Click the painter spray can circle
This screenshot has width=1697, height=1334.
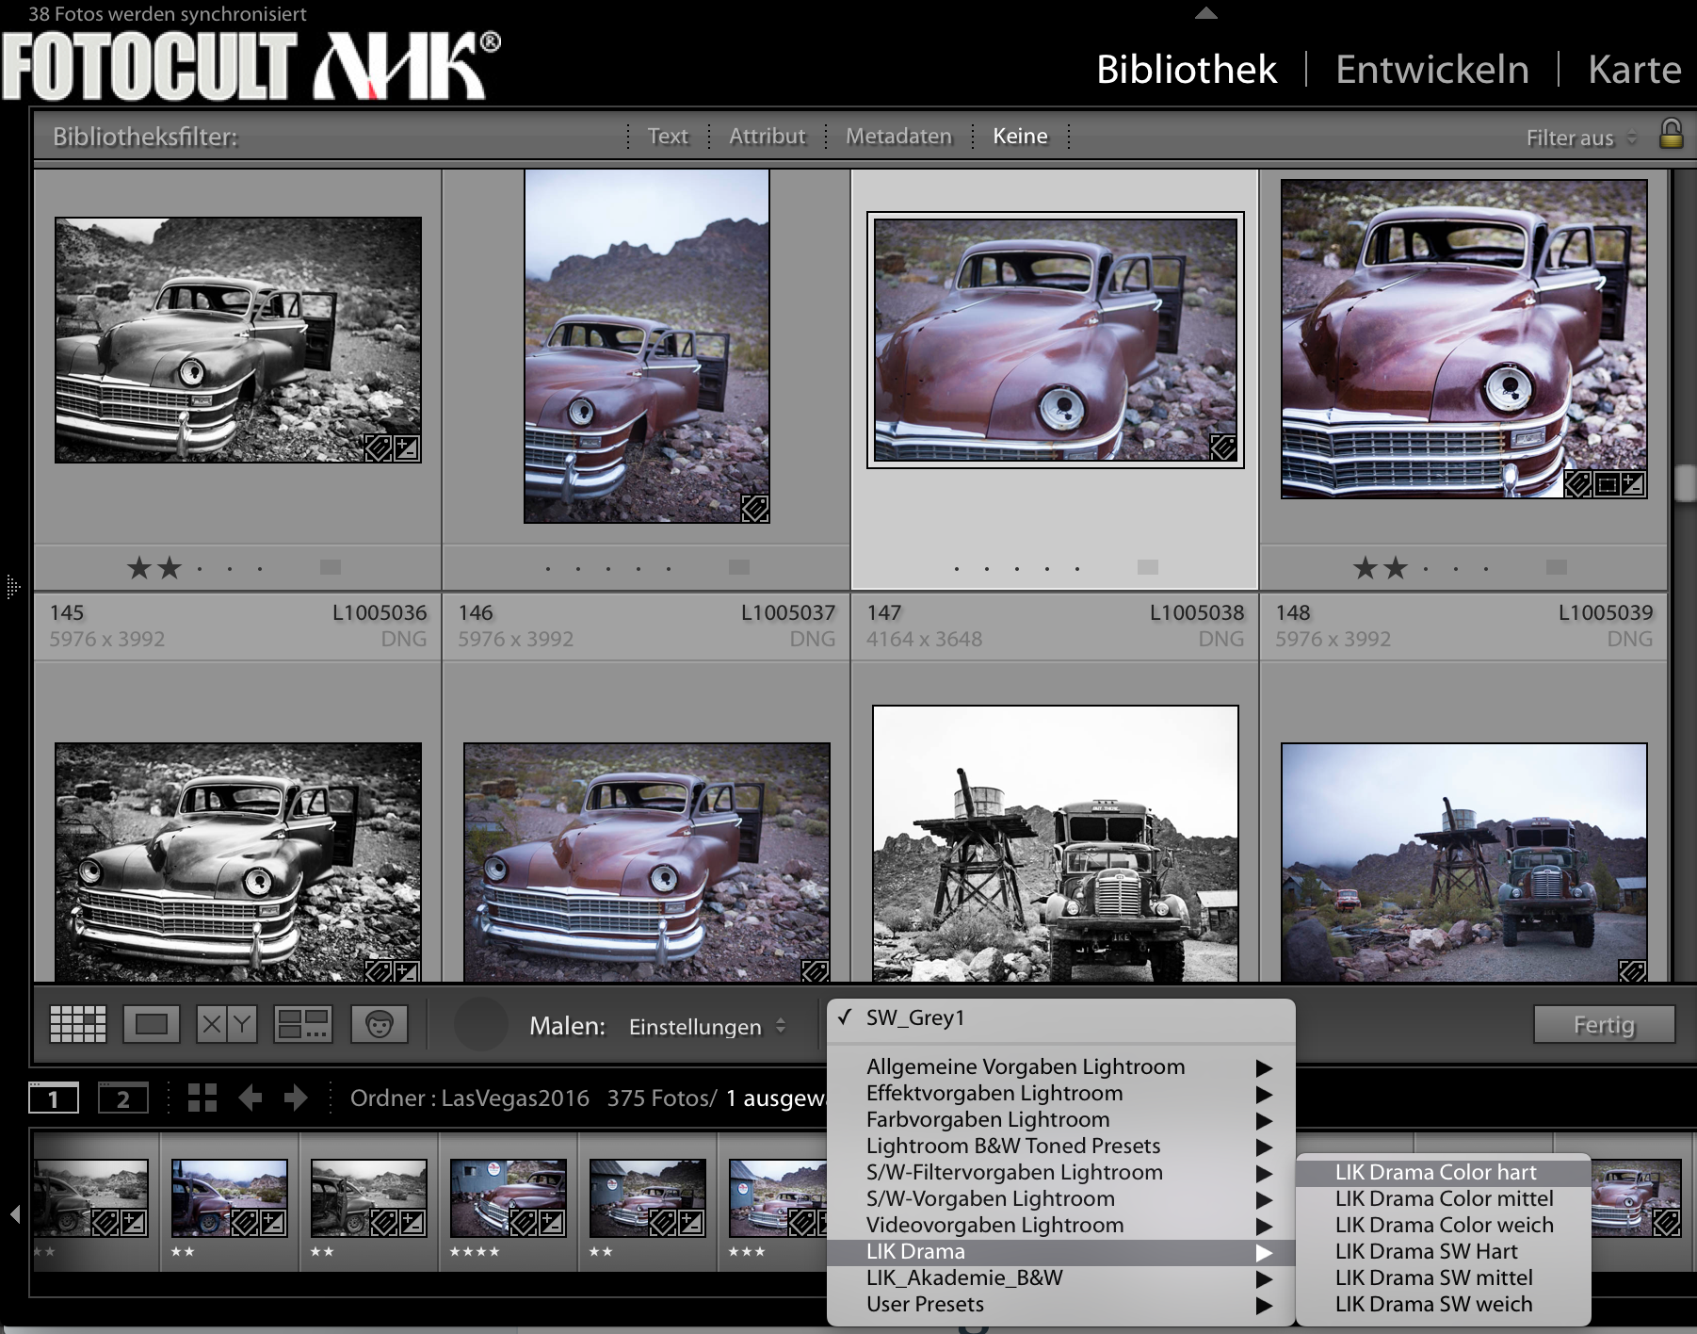pyautogui.click(x=480, y=1025)
